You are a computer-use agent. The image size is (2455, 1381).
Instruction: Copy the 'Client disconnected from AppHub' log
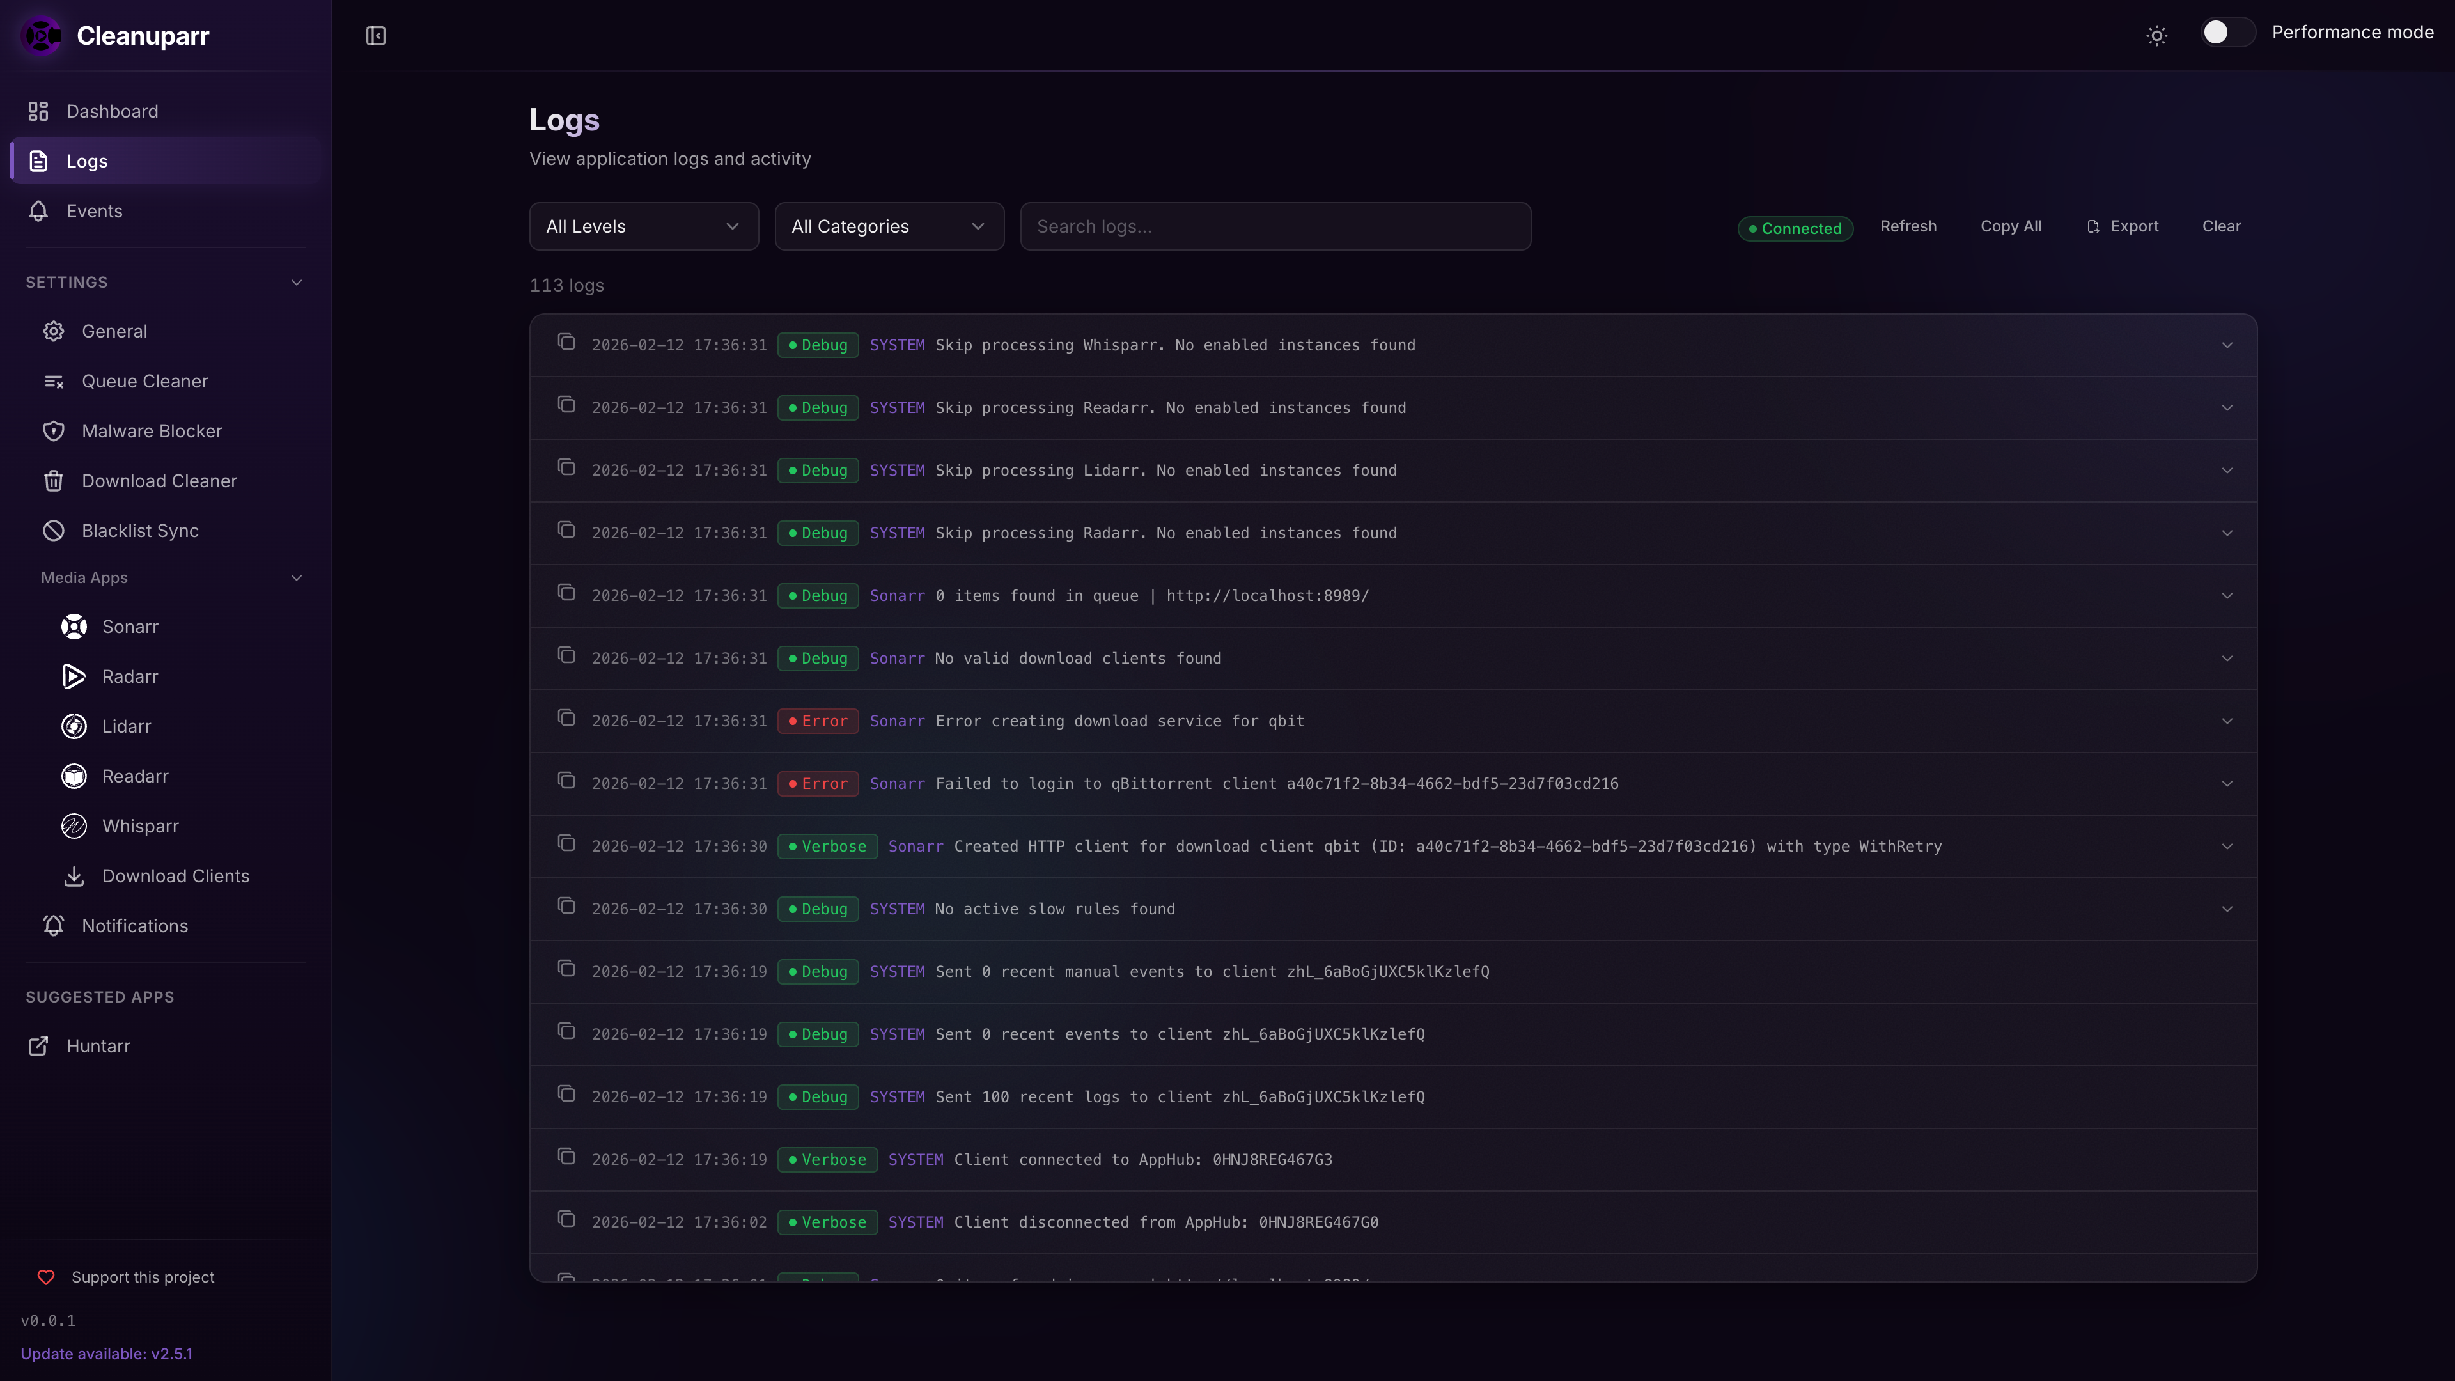click(x=566, y=1219)
